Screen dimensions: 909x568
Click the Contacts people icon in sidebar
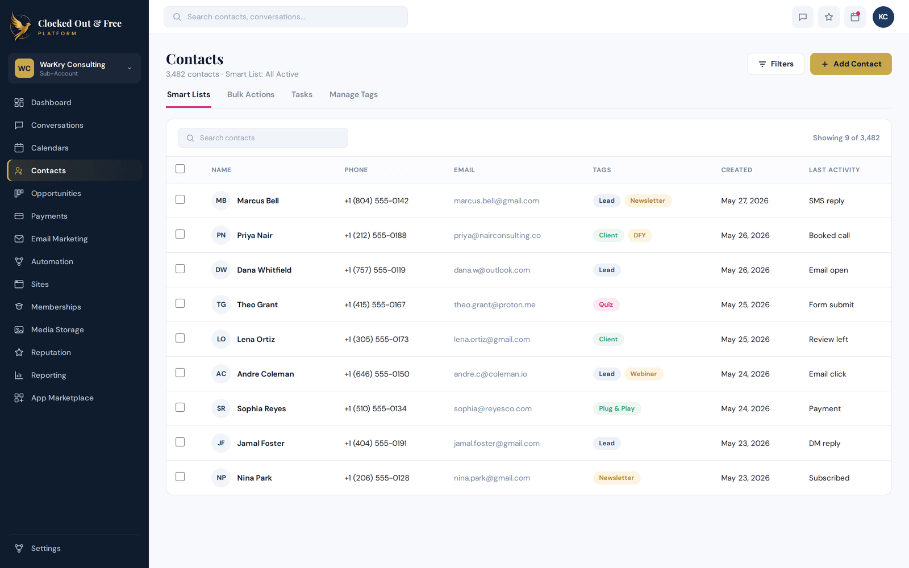19,170
